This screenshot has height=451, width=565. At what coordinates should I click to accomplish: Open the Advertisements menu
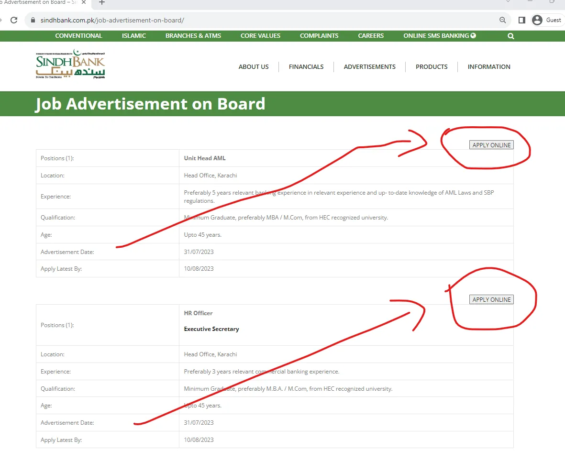point(370,66)
